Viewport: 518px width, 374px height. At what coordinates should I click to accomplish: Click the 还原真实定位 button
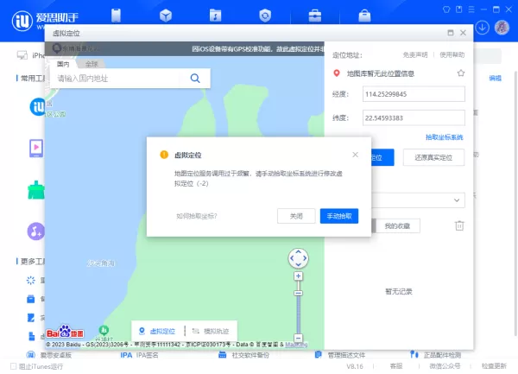[433, 157]
